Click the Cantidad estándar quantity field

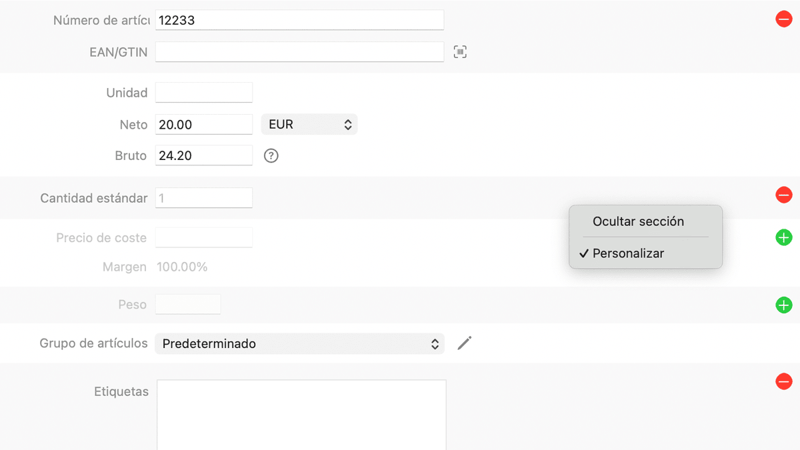[x=204, y=198]
